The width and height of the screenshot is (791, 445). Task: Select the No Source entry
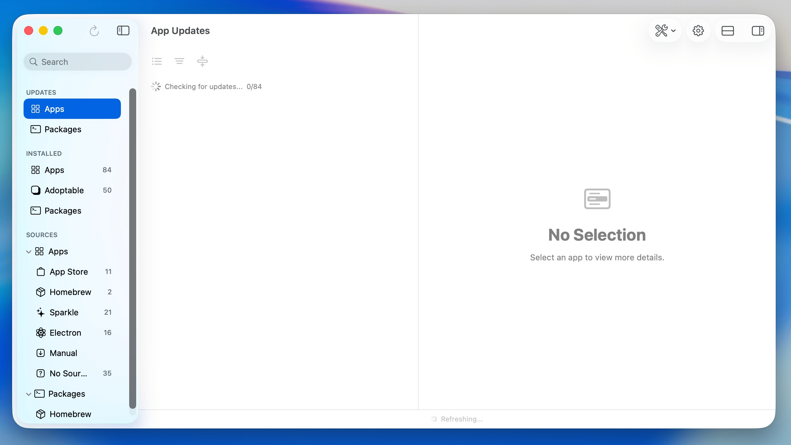67,373
